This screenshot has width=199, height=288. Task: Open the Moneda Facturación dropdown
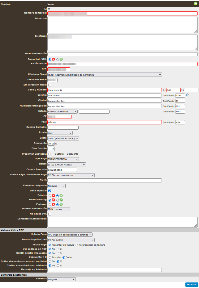[x=59, y=209]
